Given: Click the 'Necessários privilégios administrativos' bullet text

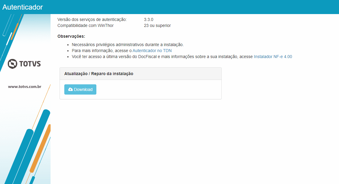Looking at the screenshot, I should click(127, 45).
